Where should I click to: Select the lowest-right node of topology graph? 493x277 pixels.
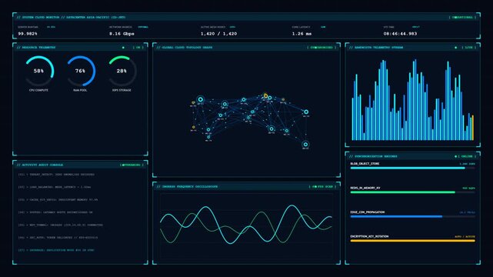pos(305,145)
